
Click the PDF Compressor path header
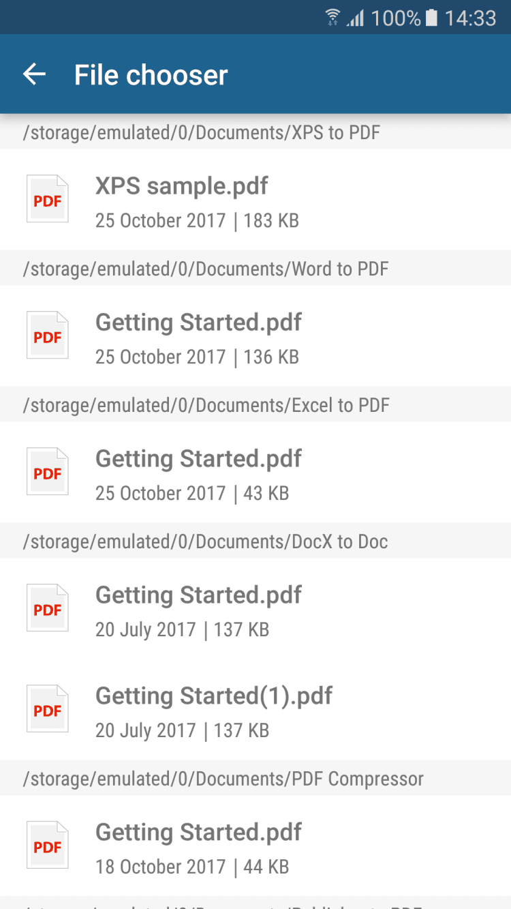[223, 779]
